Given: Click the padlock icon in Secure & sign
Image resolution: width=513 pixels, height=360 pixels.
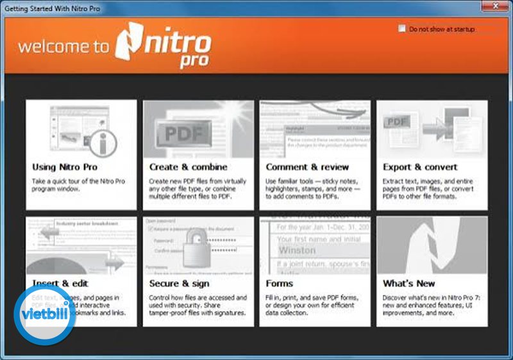Looking at the screenshot, I should coord(196,249).
